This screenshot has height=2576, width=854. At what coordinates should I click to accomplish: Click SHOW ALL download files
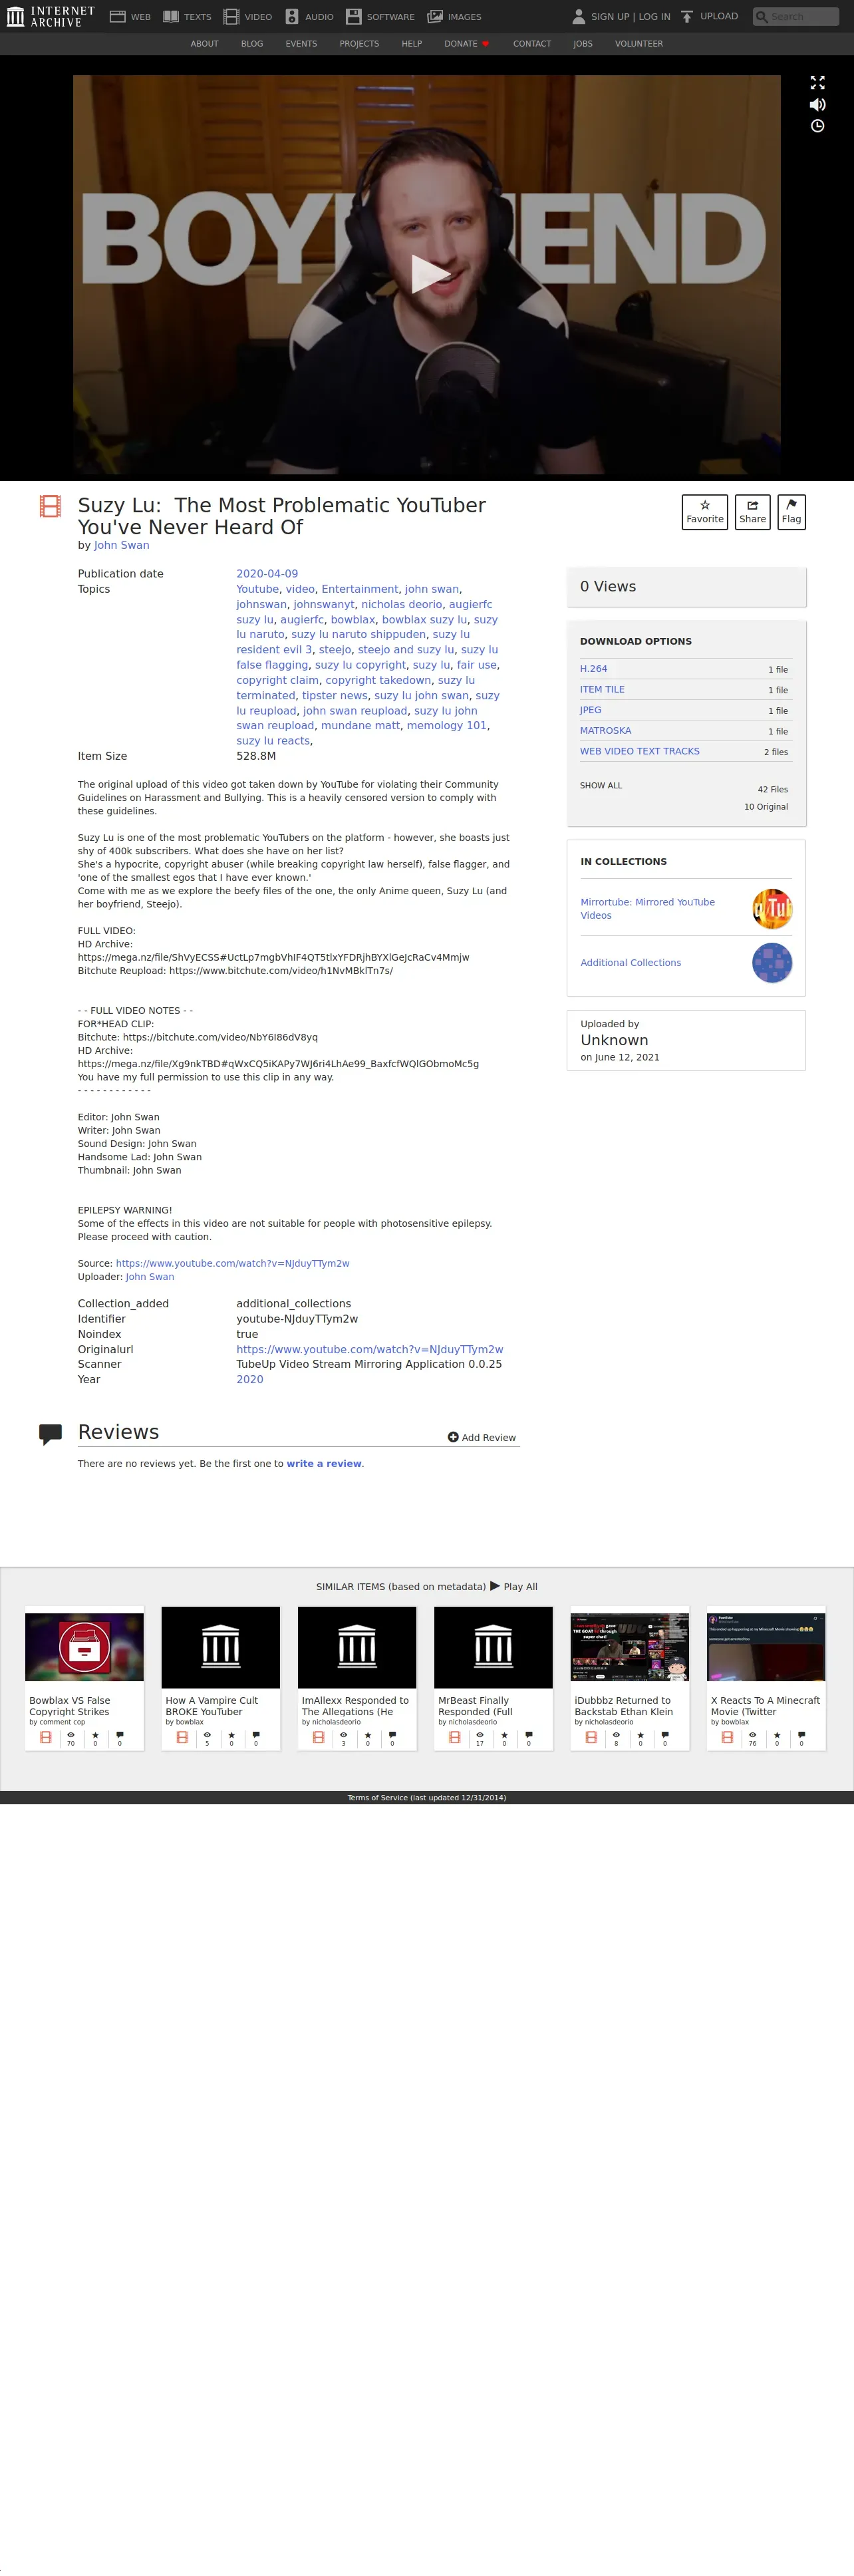601,786
